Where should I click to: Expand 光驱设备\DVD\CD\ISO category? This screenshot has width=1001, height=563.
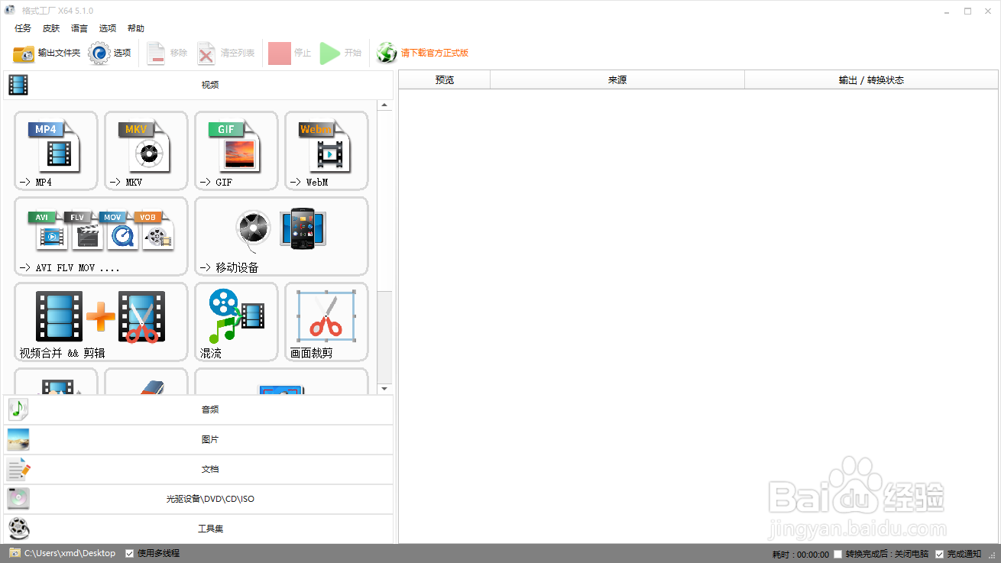coord(199,499)
